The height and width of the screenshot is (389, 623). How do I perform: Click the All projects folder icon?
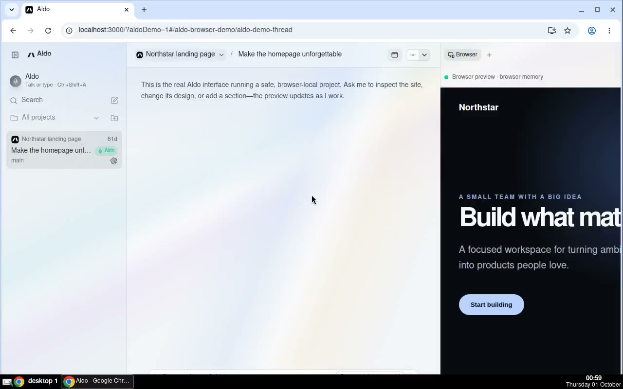point(14,118)
